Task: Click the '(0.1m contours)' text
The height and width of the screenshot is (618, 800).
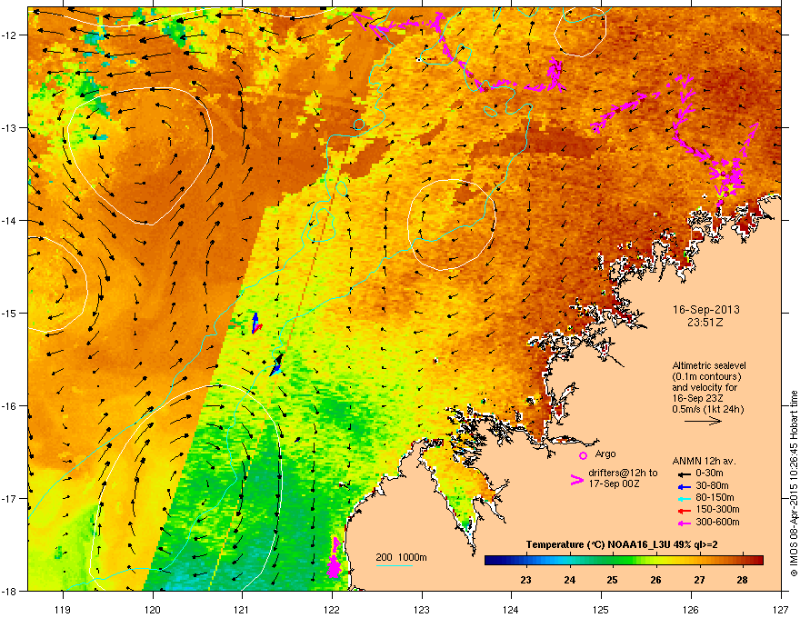Action: (706, 377)
